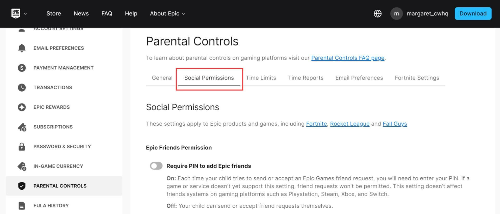This screenshot has width=500, height=214.
Task: Expand the About Epic dropdown menu
Action: (167, 14)
